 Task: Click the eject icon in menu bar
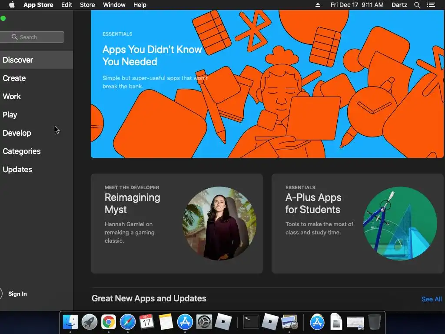(x=318, y=5)
